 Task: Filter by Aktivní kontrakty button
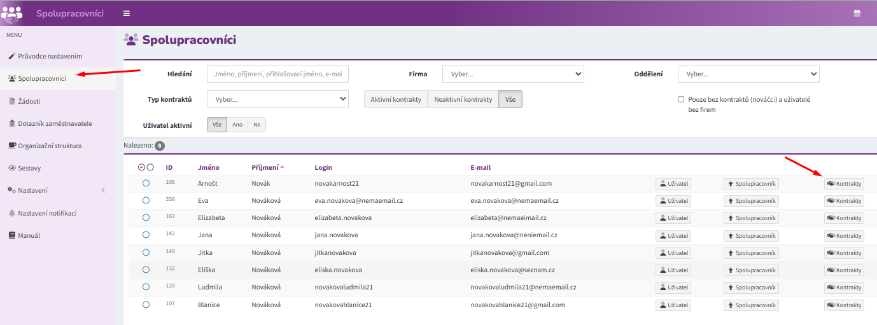coord(396,99)
